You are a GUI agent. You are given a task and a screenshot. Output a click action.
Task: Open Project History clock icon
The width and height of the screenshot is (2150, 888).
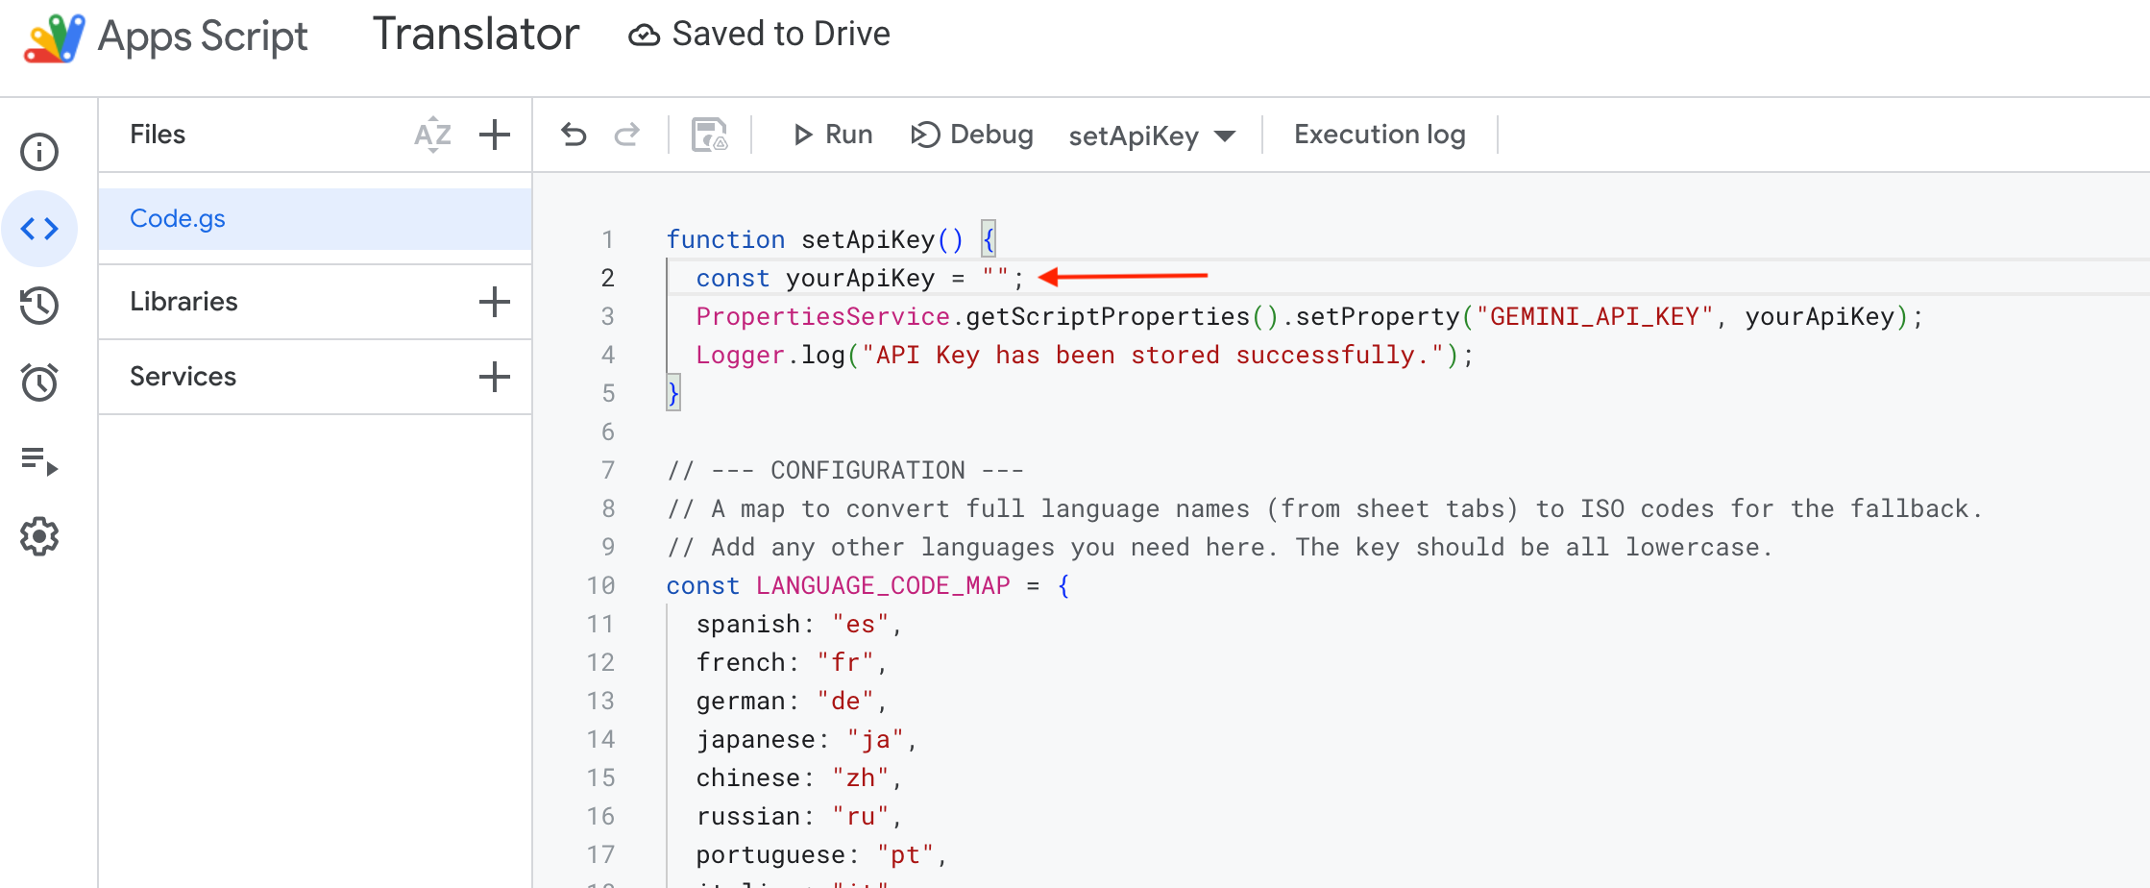(x=39, y=306)
